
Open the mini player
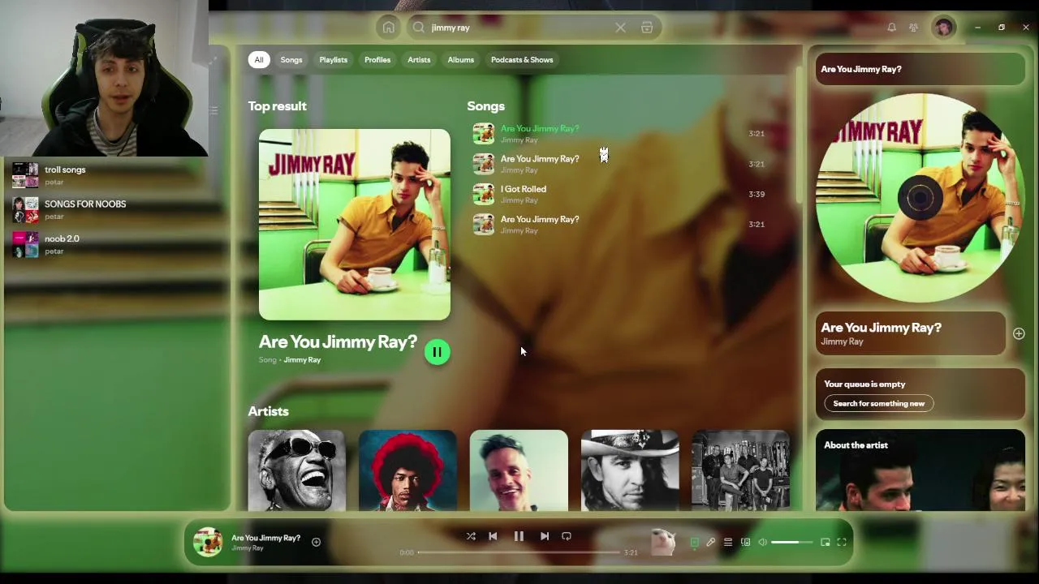[826, 542]
